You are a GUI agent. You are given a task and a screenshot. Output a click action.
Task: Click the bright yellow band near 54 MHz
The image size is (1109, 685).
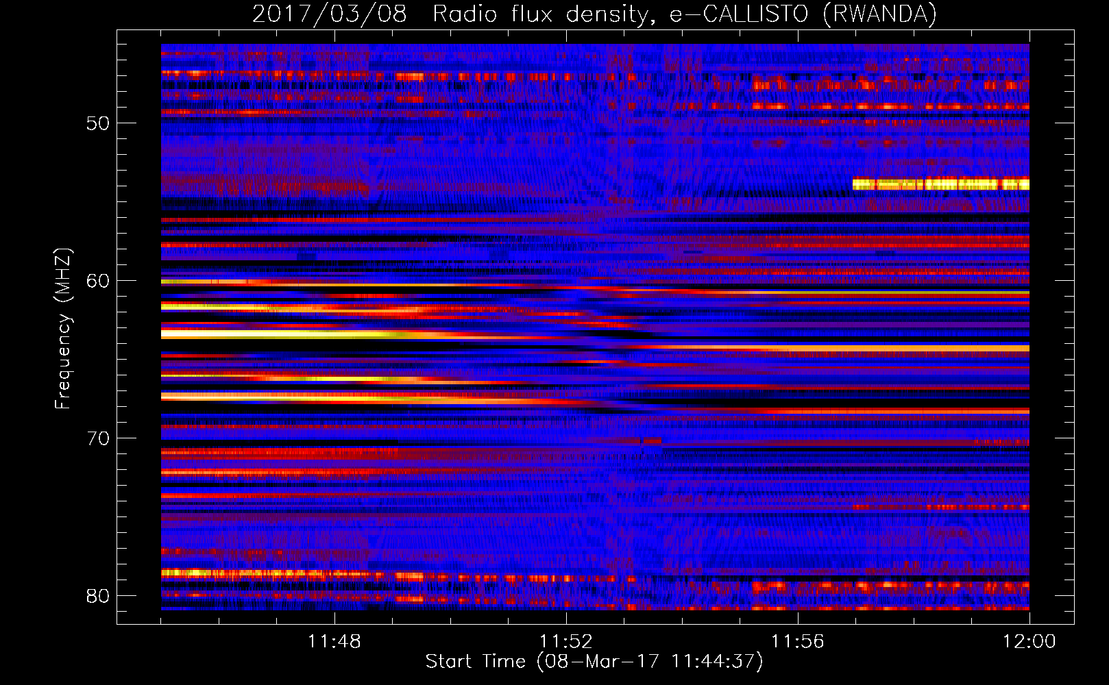pyautogui.click(x=941, y=184)
